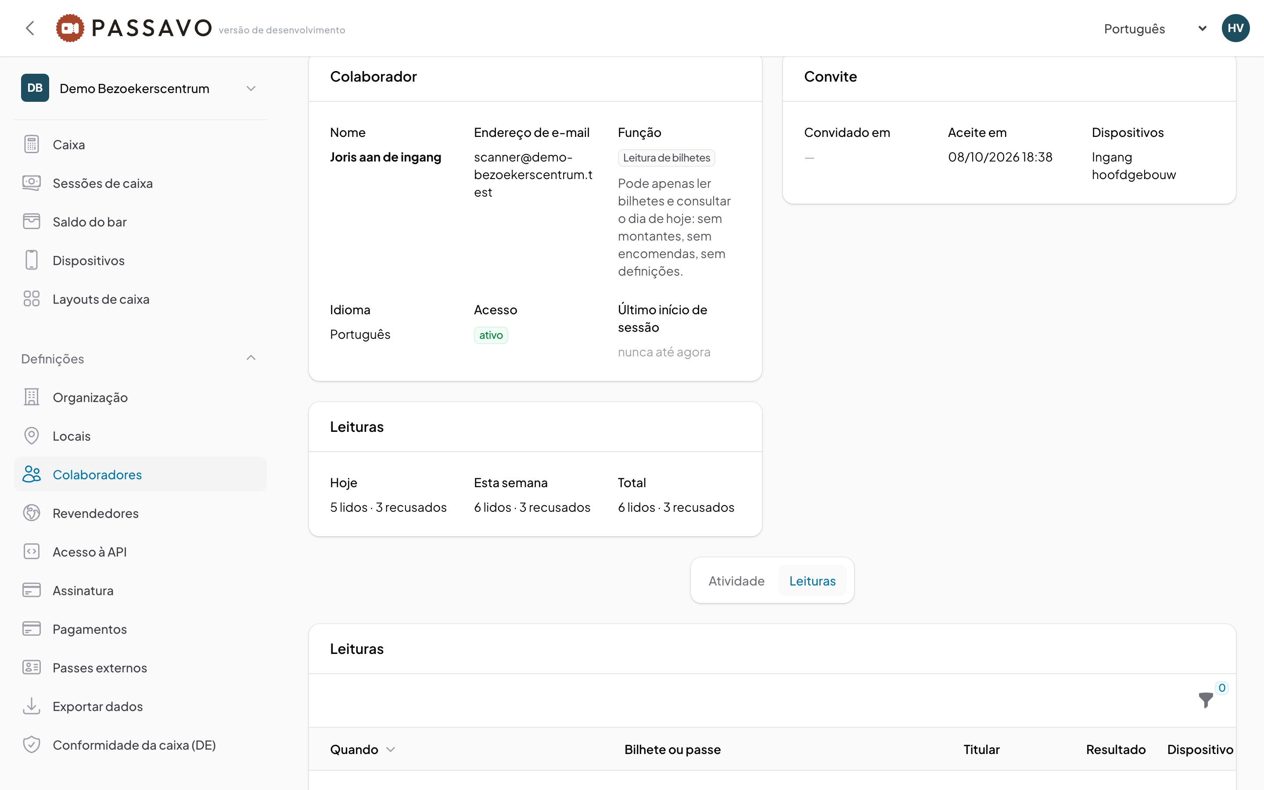Image resolution: width=1264 pixels, height=790 pixels.
Task: Click the accepted date 08/10/2026 18:38
Action: pyautogui.click(x=1000, y=157)
